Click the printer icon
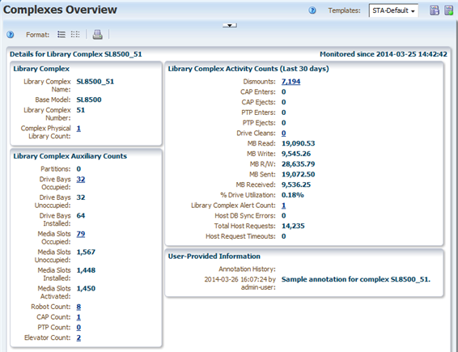 pos(98,35)
